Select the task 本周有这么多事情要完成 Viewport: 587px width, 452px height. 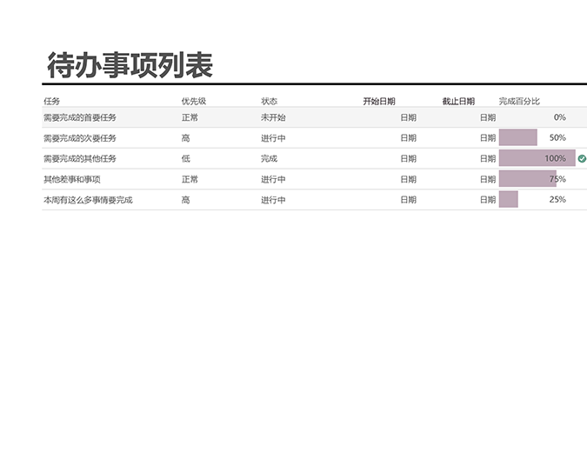pos(88,200)
